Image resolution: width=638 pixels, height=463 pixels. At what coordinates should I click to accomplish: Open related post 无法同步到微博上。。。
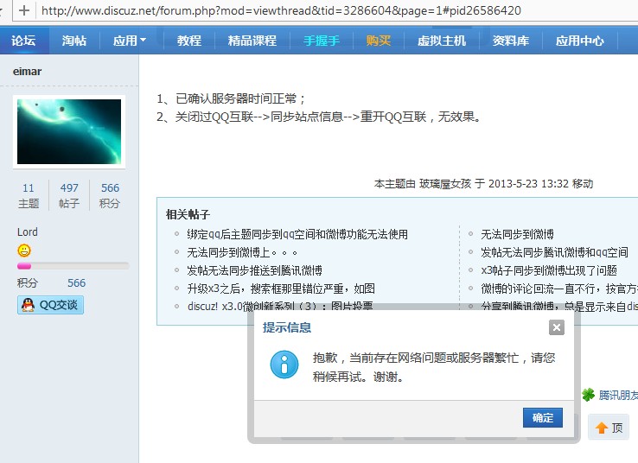(242, 252)
